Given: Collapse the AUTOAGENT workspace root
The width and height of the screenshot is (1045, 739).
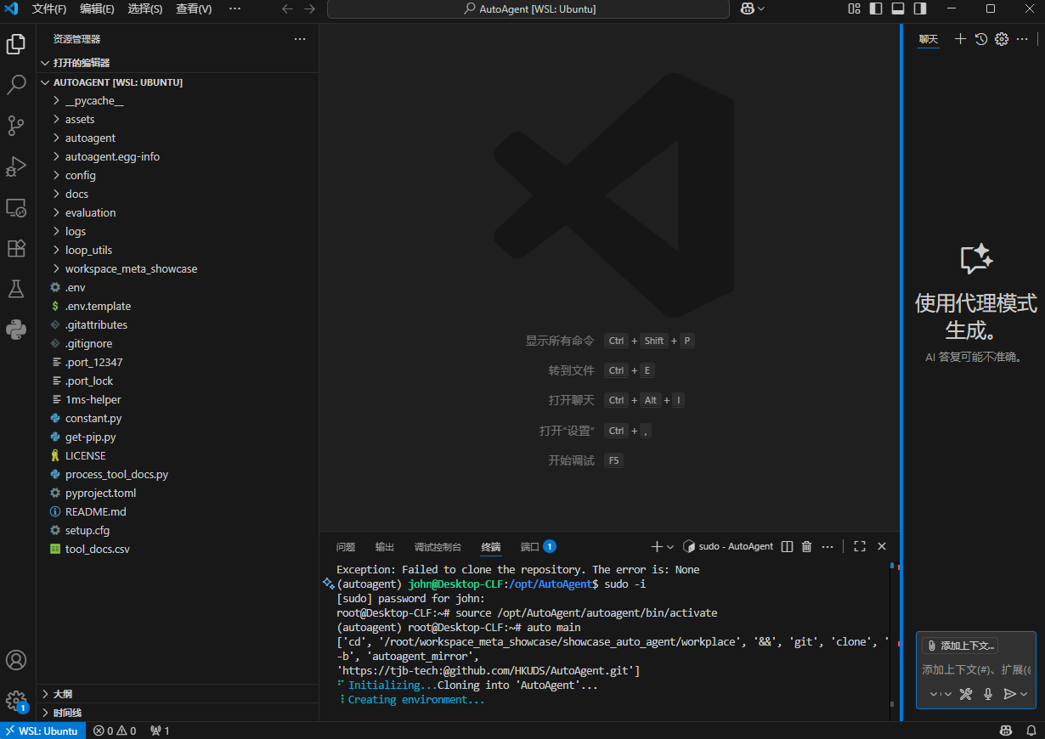Looking at the screenshot, I should [178, 82].
